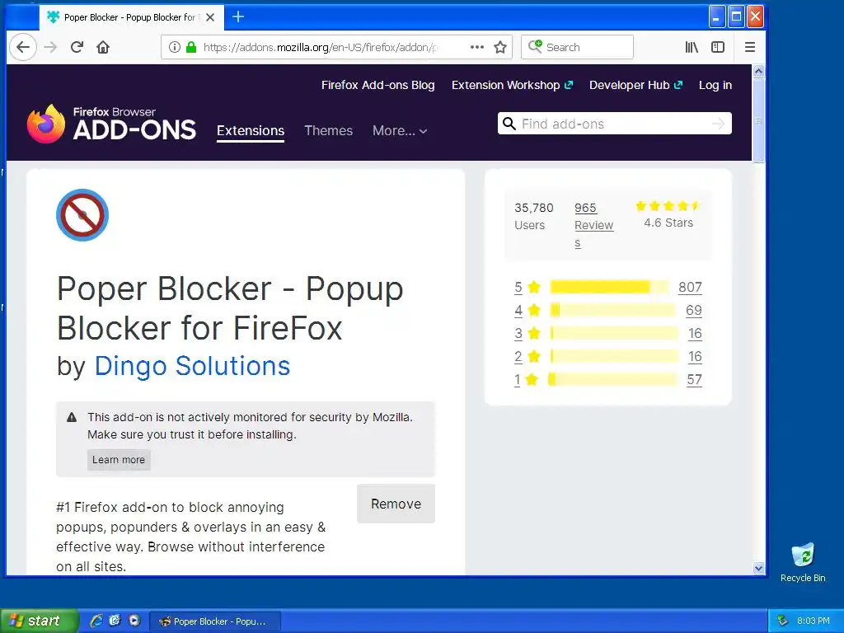
Task: Click the taskbar clock showing 8:03 PM
Action: tap(813, 621)
